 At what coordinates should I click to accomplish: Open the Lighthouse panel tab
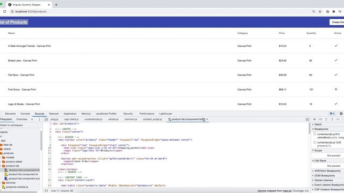tap(166, 114)
